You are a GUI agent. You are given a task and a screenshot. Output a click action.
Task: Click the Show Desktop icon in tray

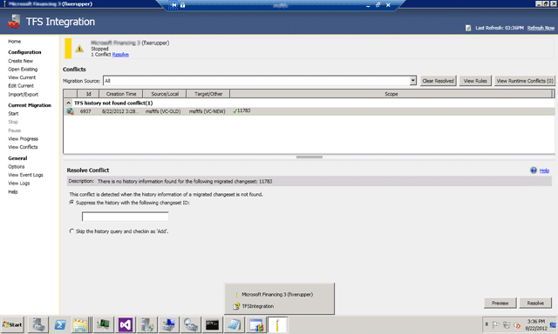[554, 324]
